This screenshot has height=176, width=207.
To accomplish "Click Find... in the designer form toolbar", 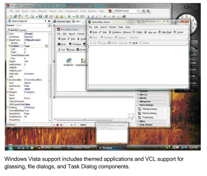I will (x=62, y=44).
